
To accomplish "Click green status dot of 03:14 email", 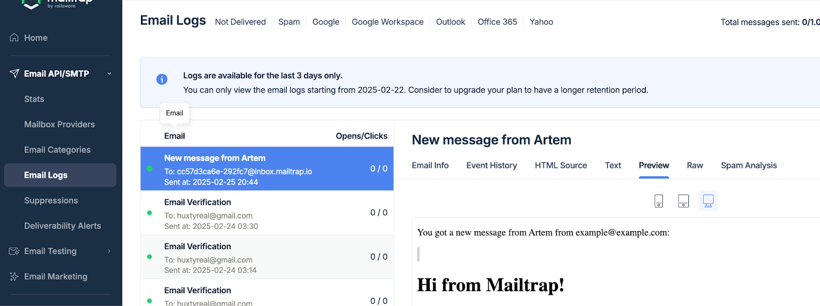I will point(149,257).
